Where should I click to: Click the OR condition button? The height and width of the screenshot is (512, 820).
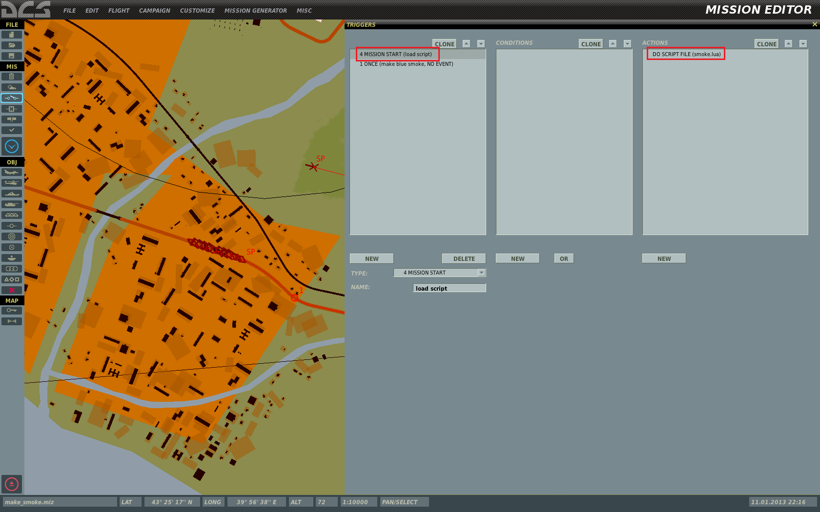coord(564,258)
